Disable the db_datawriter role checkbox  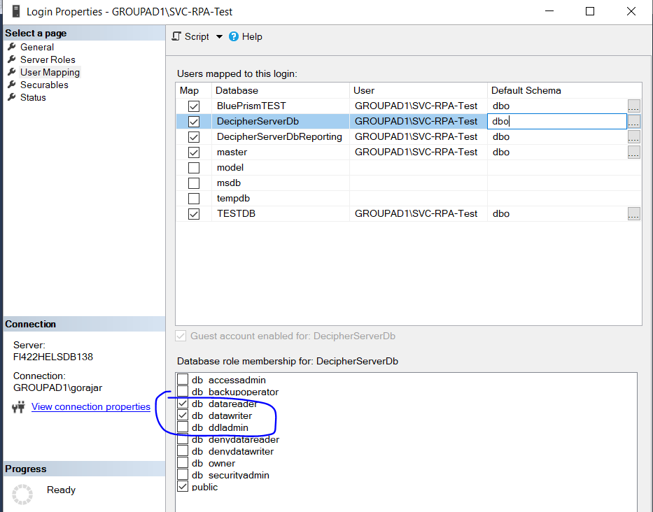(x=183, y=415)
